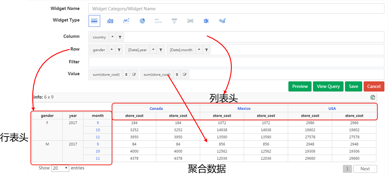This screenshot has height=180, width=388.
Task: Open filter for the [Date].year row
Action: (x=161, y=50)
